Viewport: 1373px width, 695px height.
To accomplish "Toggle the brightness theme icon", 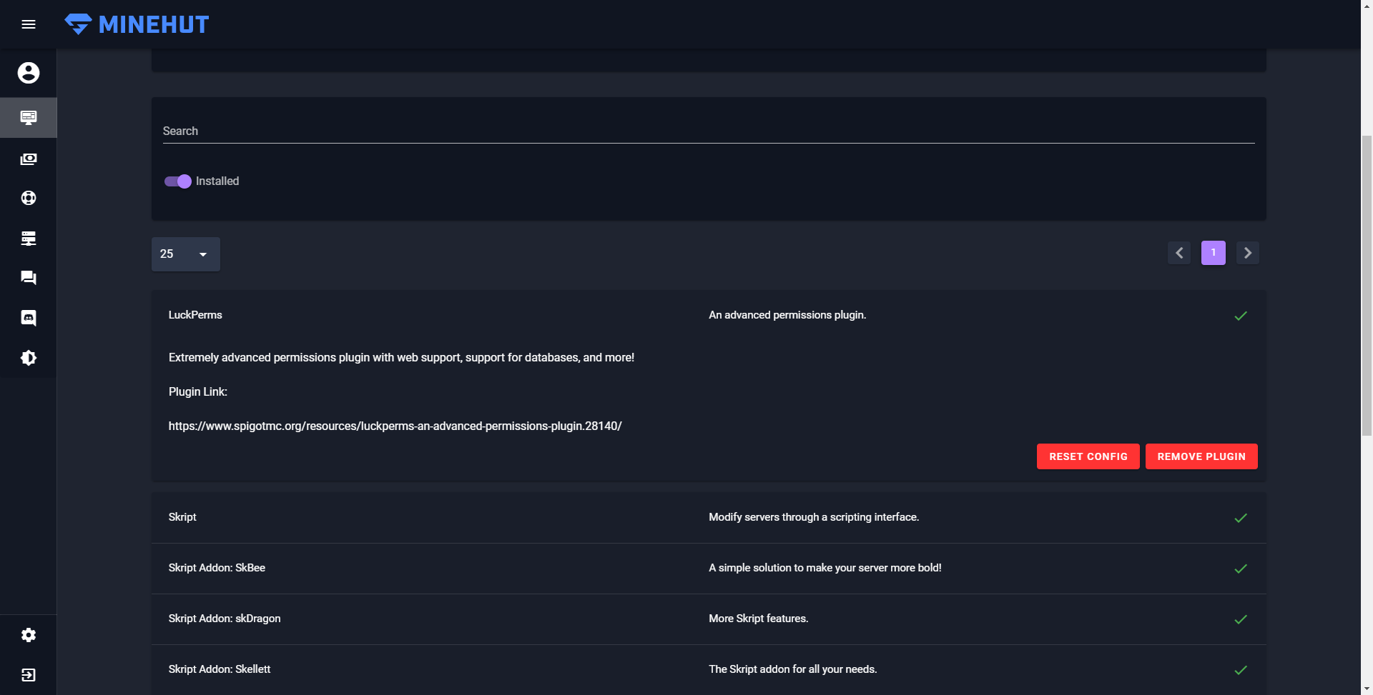I will coord(29,358).
